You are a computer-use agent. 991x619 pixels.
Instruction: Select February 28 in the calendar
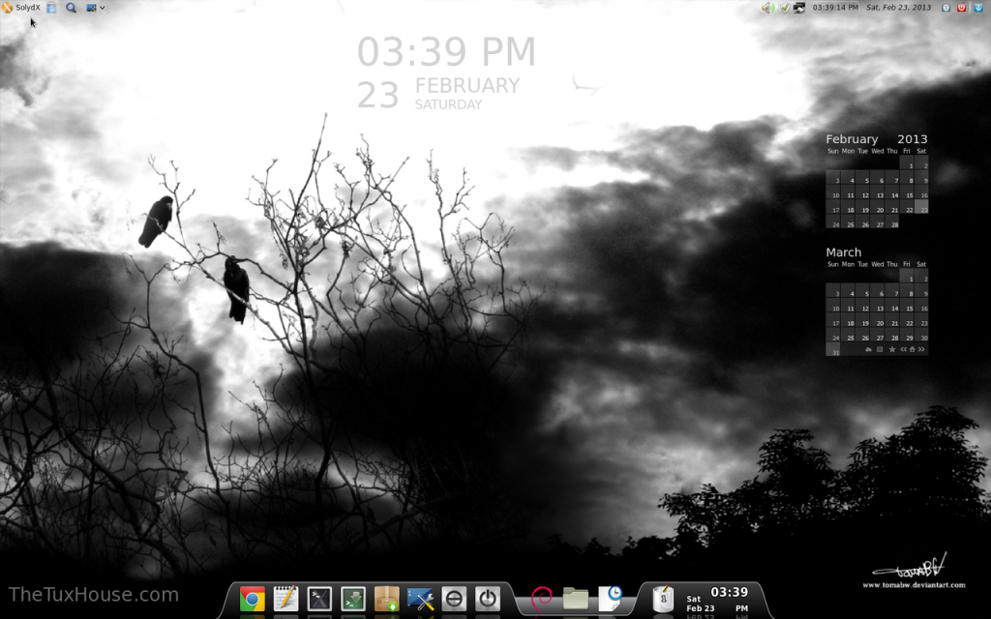pos(892,221)
